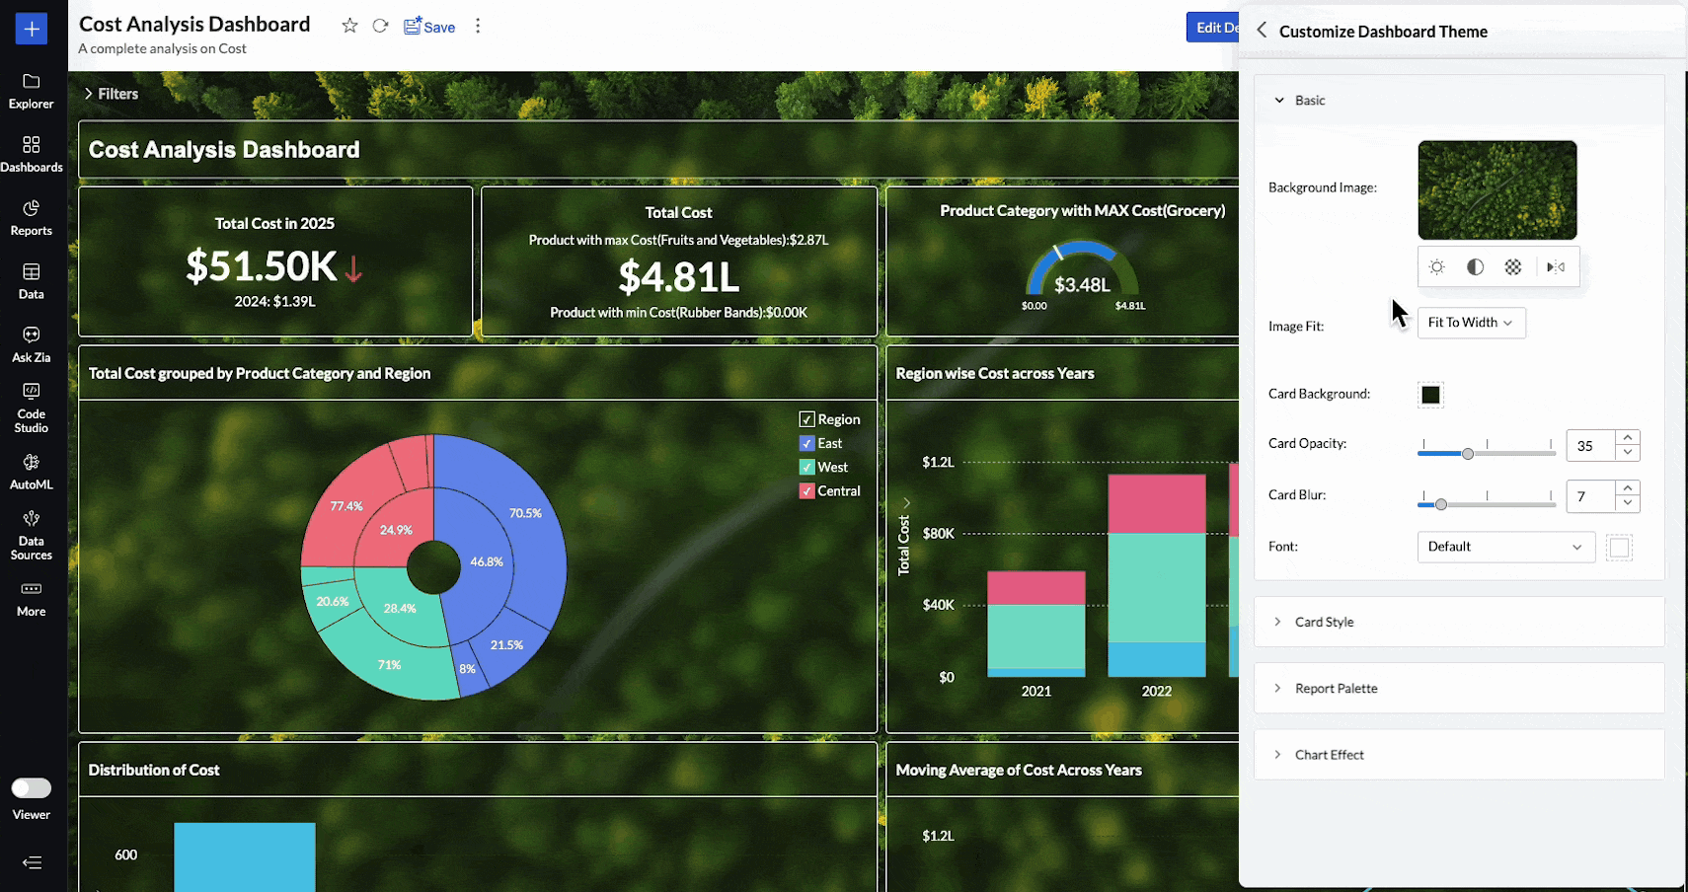Open Dashboards in the left sidebar
This screenshot has height=892, width=1688.
32,154
